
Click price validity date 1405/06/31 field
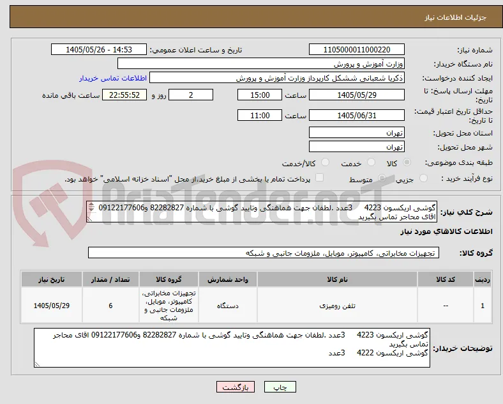pyautogui.click(x=357, y=115)
